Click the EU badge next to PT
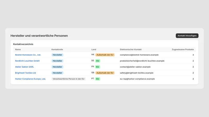 point(97,79)
